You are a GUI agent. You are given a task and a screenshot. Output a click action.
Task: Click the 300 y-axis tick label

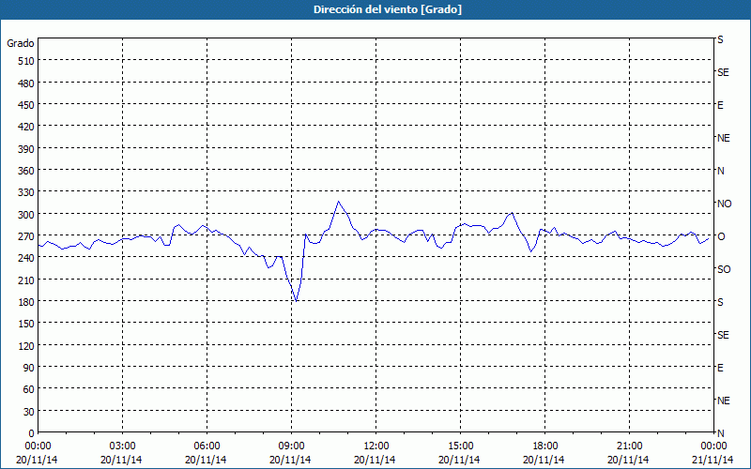[x=27, y=215]
